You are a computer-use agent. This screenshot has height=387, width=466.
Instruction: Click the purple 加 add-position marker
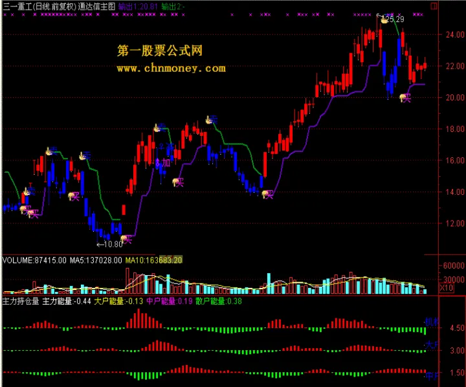[x=166, y=163]
